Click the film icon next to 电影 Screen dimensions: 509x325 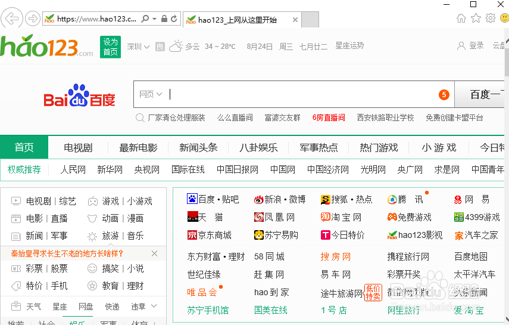(x=16, y=219)
